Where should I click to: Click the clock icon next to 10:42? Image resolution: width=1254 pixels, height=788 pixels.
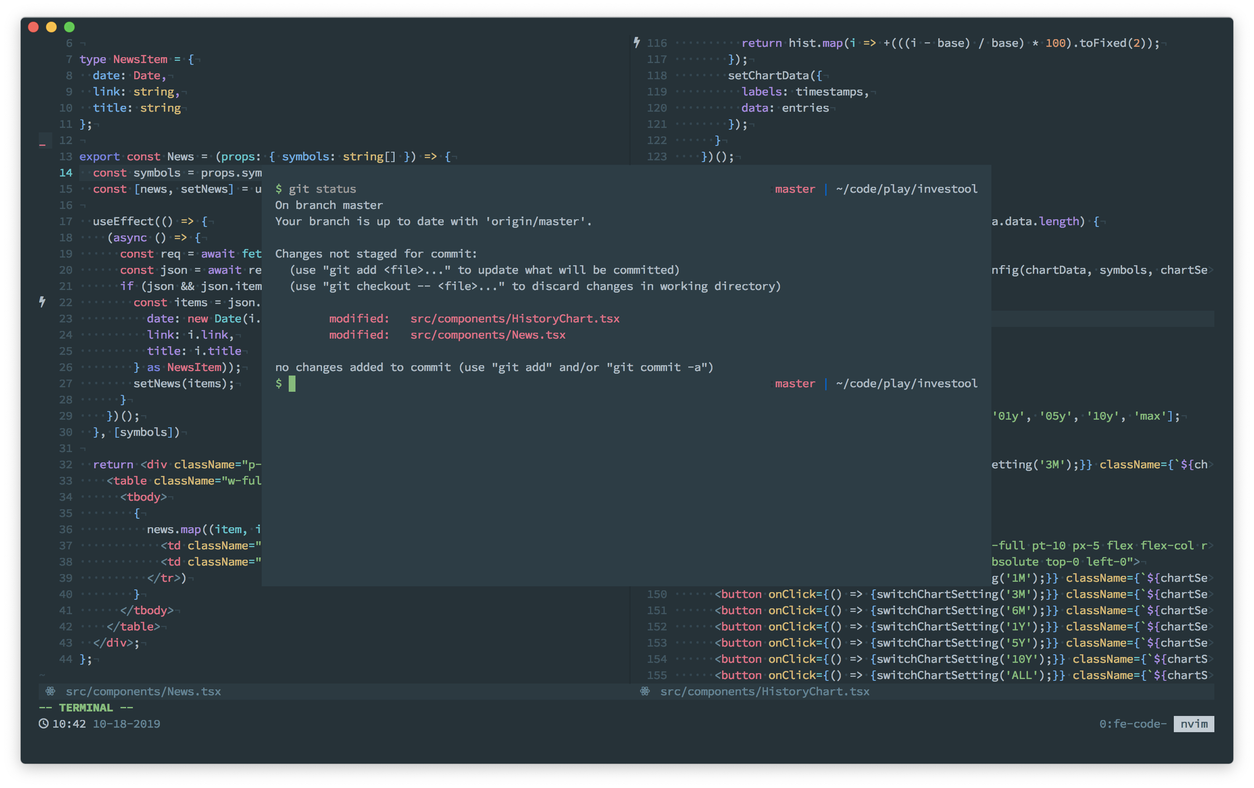(x=44, y=724)
